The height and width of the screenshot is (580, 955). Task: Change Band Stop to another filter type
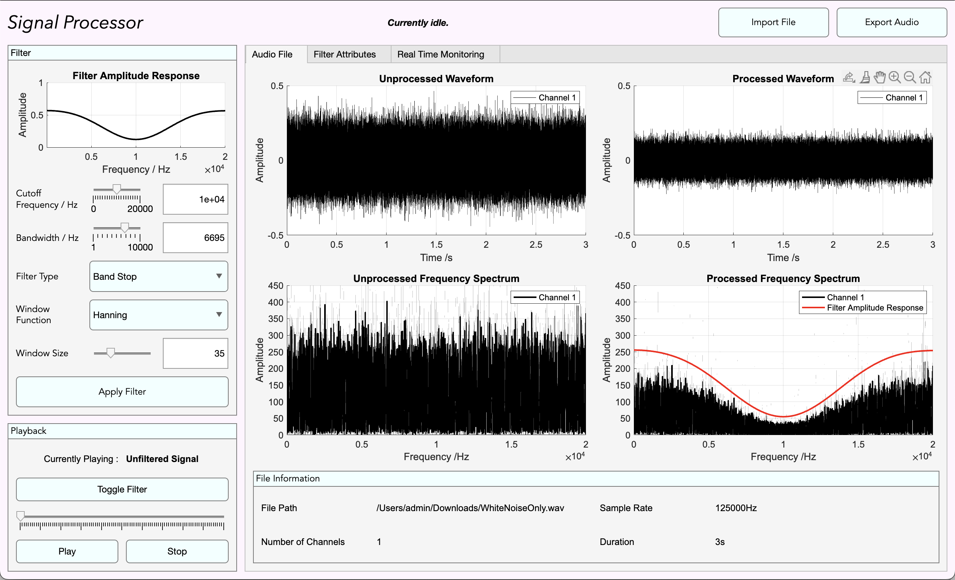pyautogui.click(x=158, y=276)
